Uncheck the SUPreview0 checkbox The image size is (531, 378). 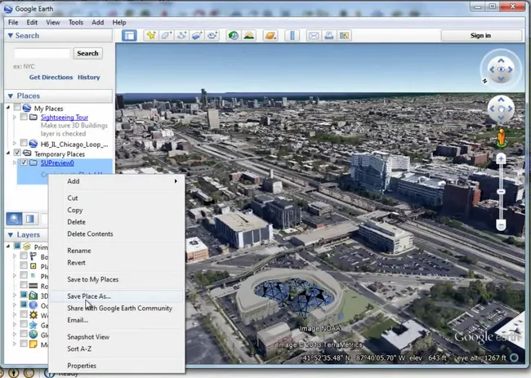tap(24, 162)
